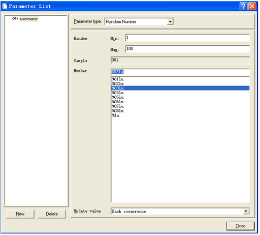
Task: Click the Min input field
Action: click(x=188, y=38)
